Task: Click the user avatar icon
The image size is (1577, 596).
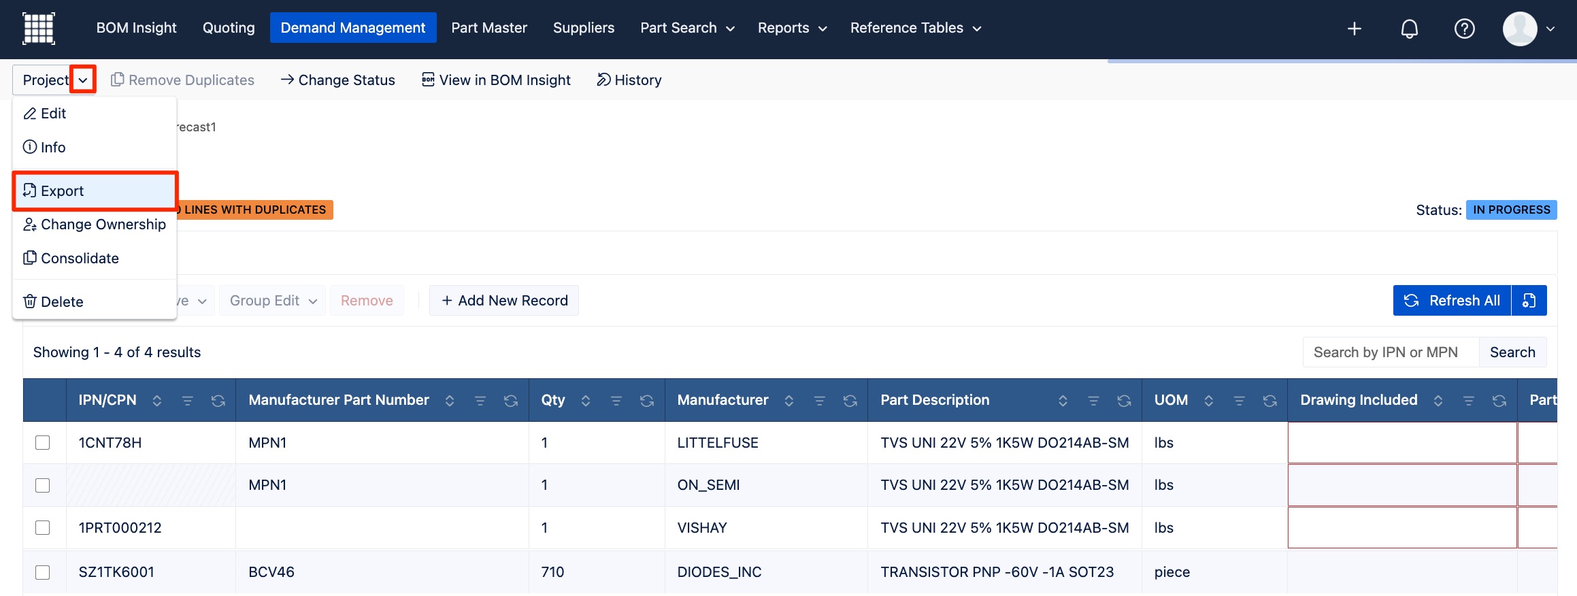Action: (x=1520, y=29)
